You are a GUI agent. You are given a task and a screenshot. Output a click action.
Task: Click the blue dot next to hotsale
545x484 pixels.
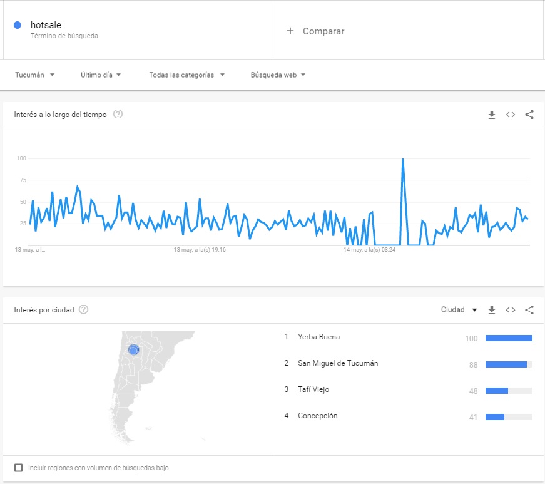pos(18,25)
